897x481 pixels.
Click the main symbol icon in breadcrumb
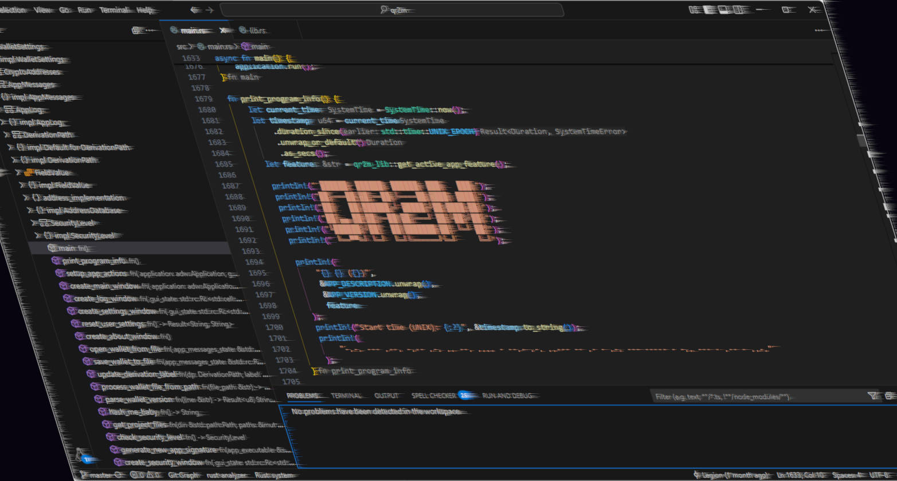pos(245,46)
